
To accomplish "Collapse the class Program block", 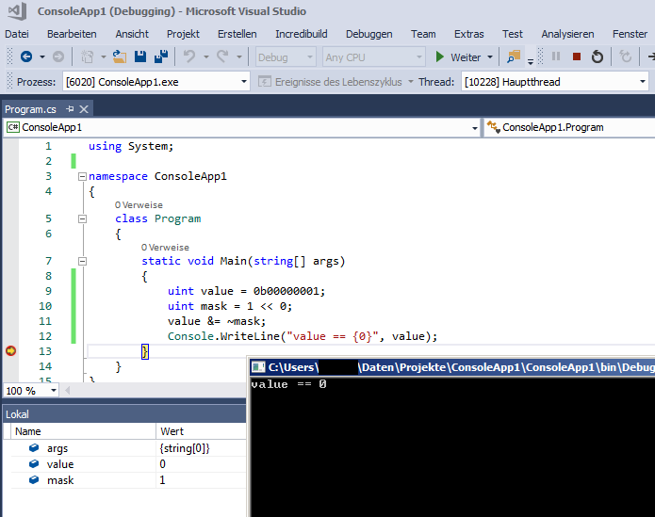I will (x=82, y=219).
